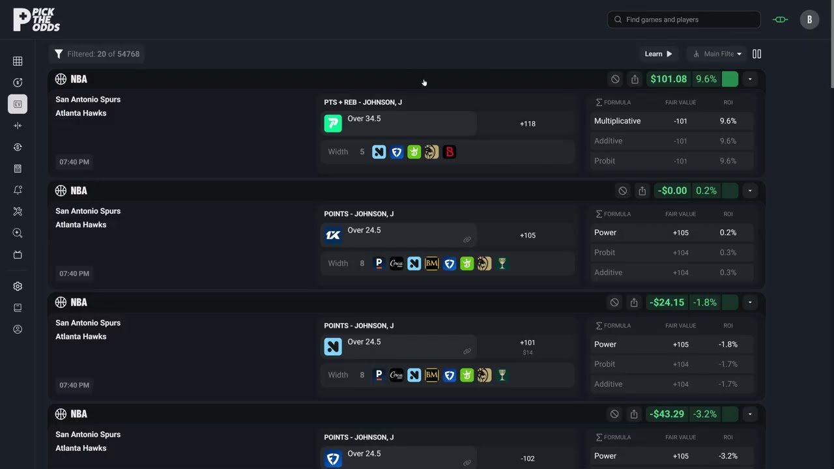This screenshot has width=834, height=469.
Task: Click the Formula header on the $101.08 card
Action: [613, 103]
